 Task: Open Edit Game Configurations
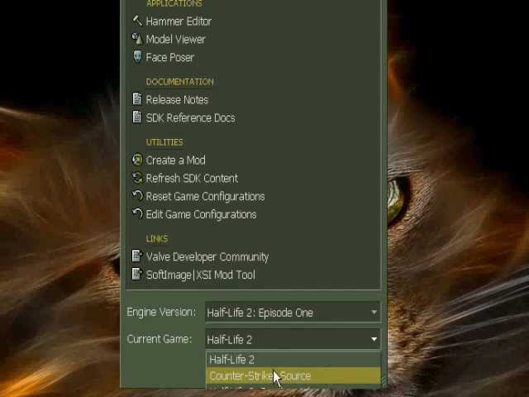coord(201,215)
